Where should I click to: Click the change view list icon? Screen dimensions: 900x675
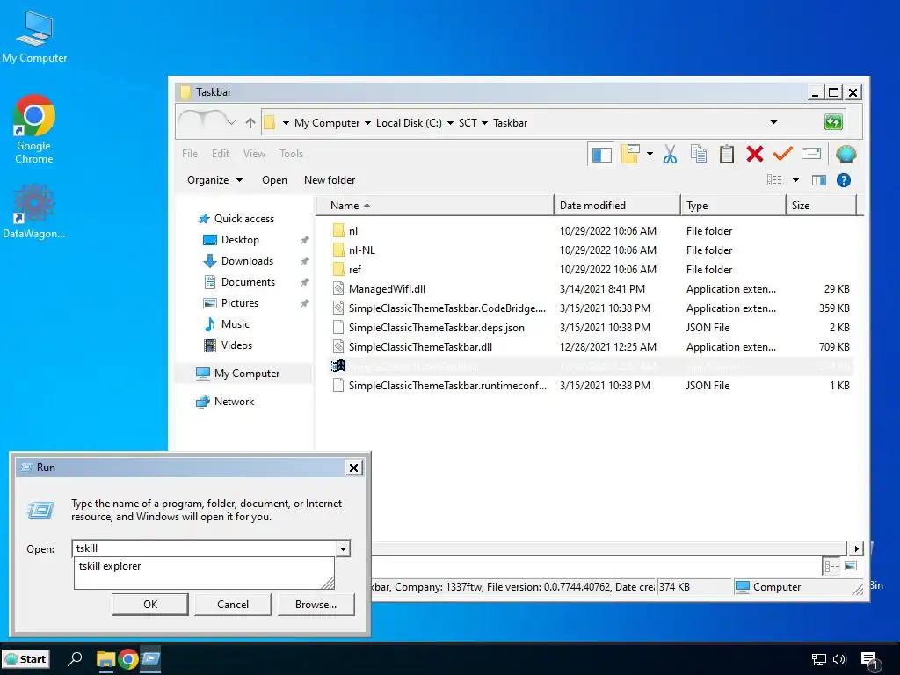(x=774, y=180)
